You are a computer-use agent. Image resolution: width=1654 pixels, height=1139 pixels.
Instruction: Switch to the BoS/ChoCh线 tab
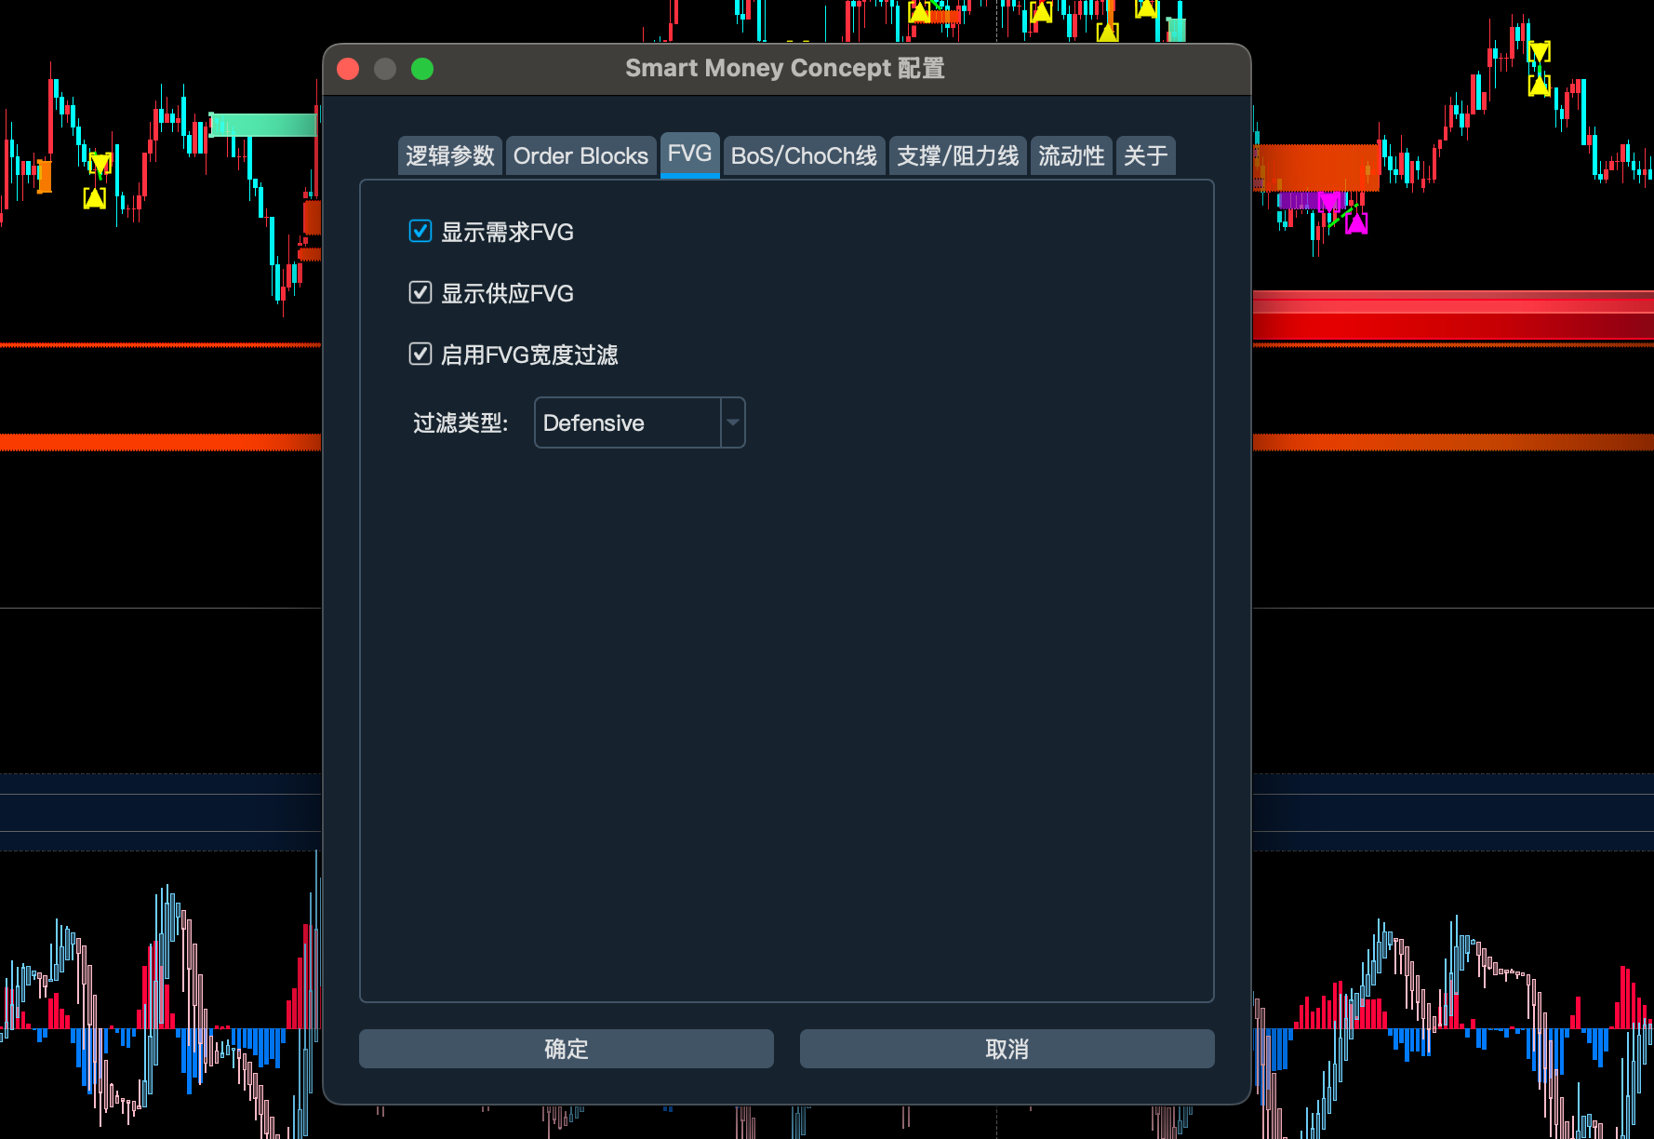804,155
